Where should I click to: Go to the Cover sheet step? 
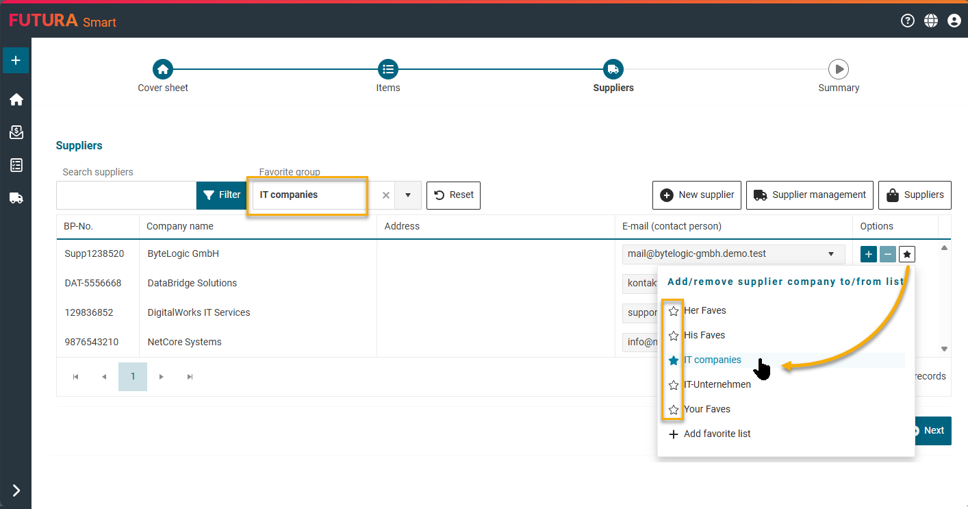pos(163,69)
